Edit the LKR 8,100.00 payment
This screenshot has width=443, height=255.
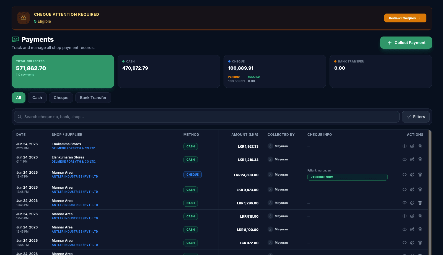click(412, 229)
